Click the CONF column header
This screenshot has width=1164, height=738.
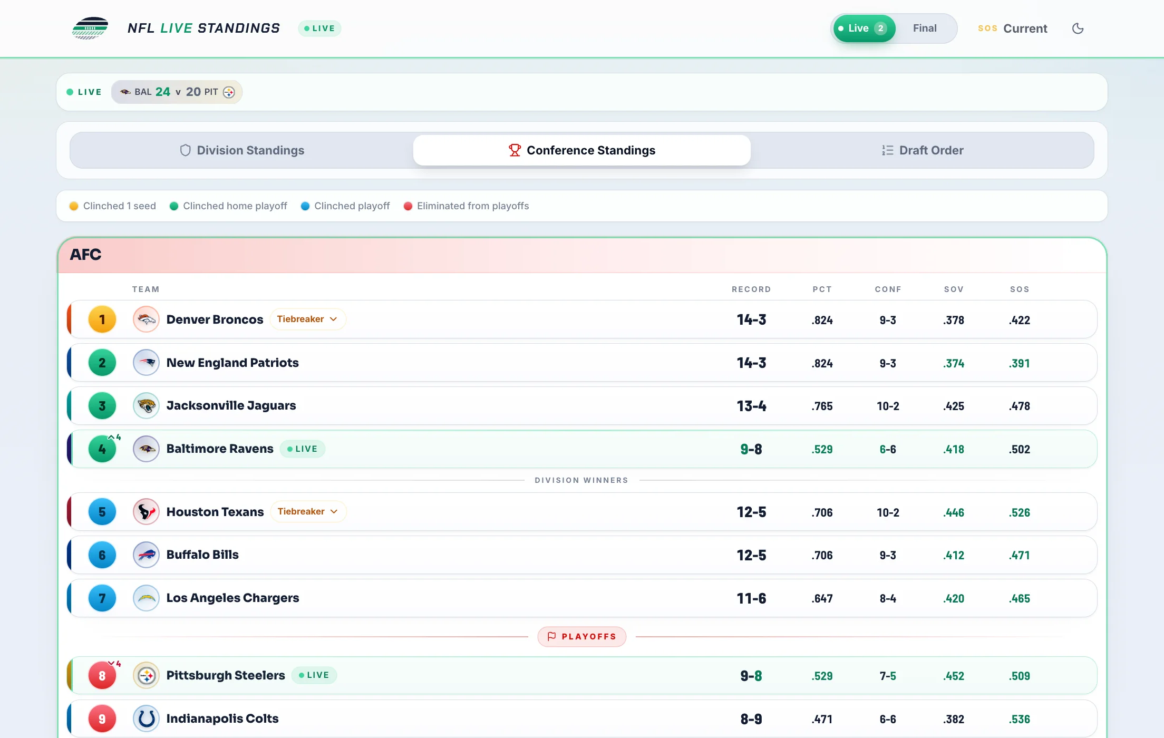[888, 289]
